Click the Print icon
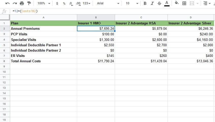 pos(22,3)
